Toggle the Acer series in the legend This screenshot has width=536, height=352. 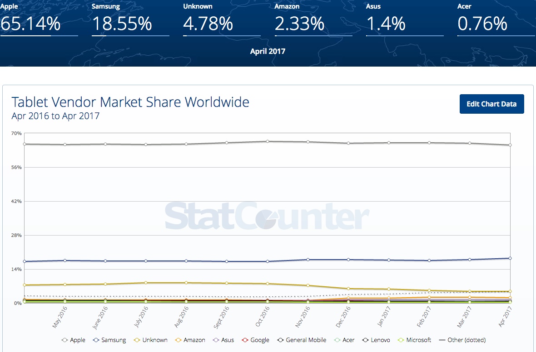click(344, 340)
